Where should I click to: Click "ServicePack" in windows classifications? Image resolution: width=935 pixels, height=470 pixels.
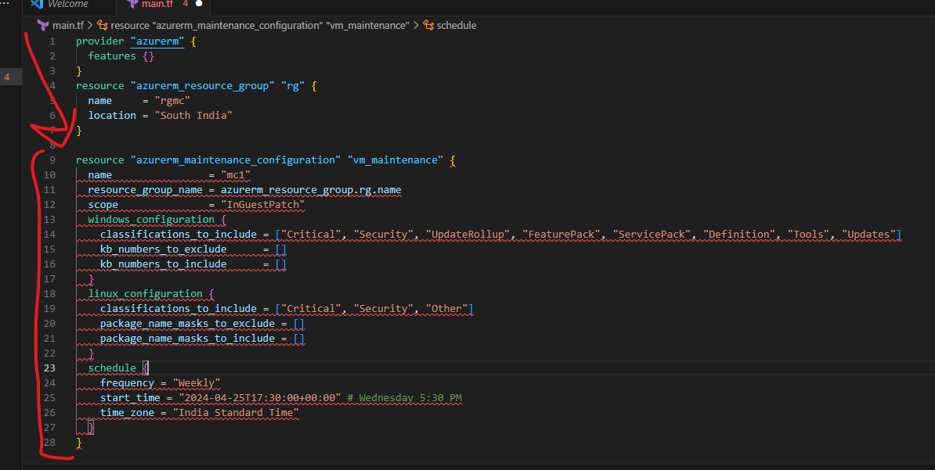tap(652, 235)
